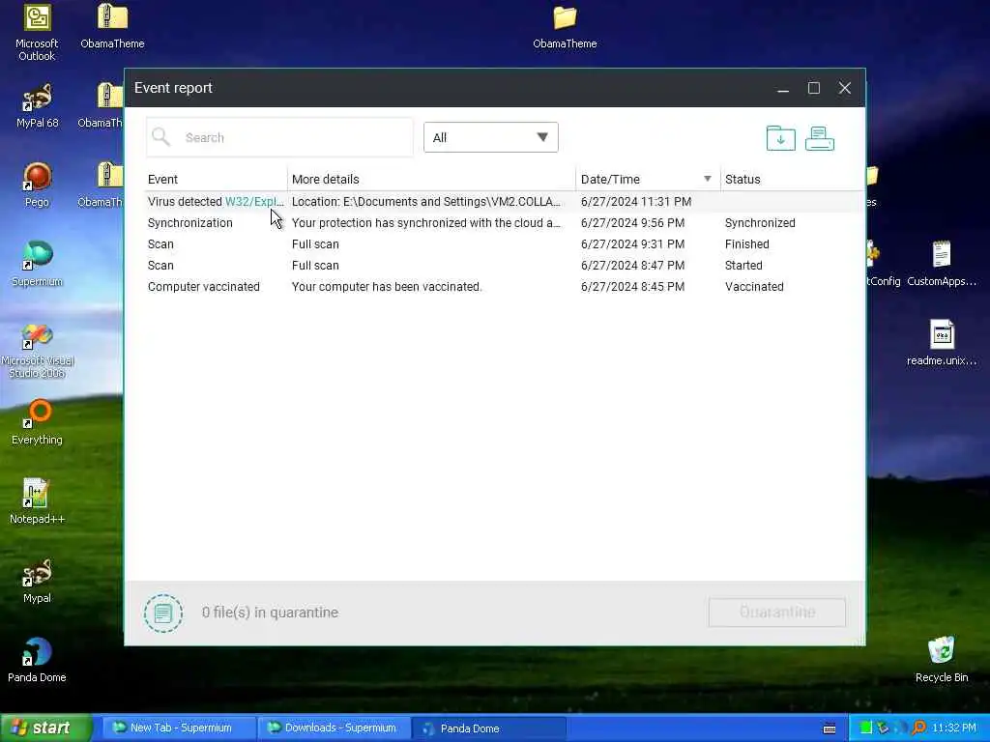This screenshot has height=742, width=990.
Task: Click the safely remove hardware tray icon
Action: tap(884, 728)
